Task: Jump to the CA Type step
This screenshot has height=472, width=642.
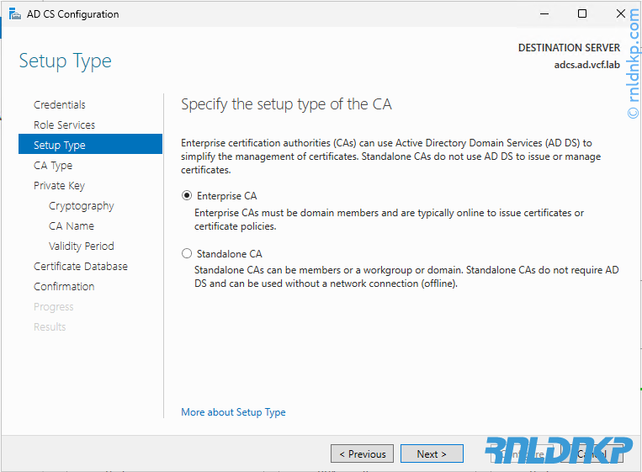Action: (53, 166)
